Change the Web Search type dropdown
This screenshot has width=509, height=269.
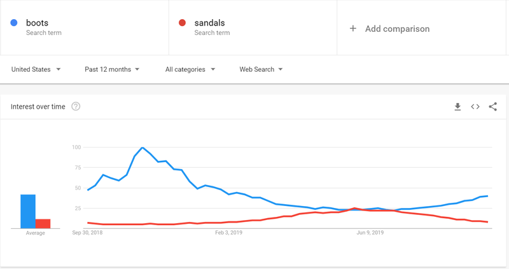click(261, 69)
